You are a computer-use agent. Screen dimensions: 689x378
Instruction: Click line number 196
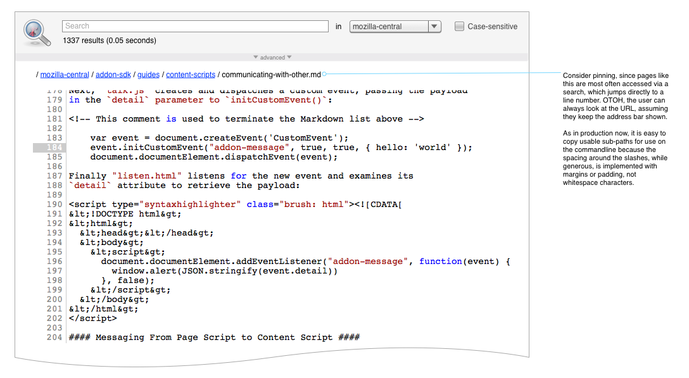pos(54,261)
